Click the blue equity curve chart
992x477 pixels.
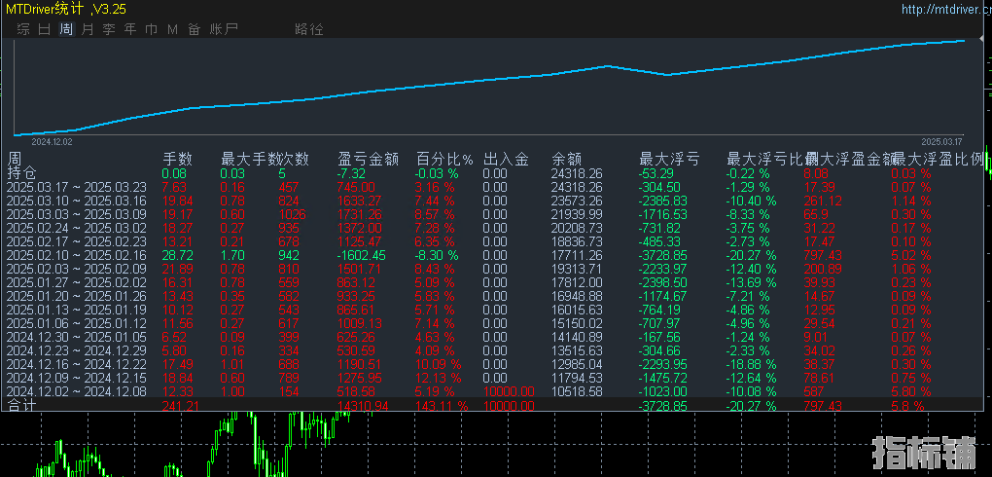click(x=488, y=87)
